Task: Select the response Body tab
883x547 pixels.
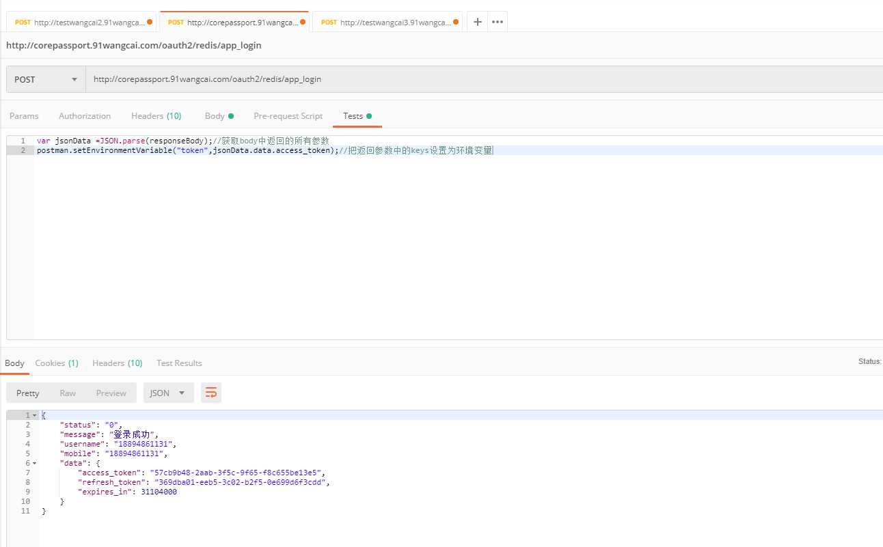Action: [x=14, y=363]
